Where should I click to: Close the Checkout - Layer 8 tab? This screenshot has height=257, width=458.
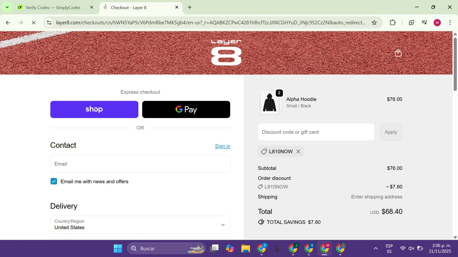tap(177, 7)
